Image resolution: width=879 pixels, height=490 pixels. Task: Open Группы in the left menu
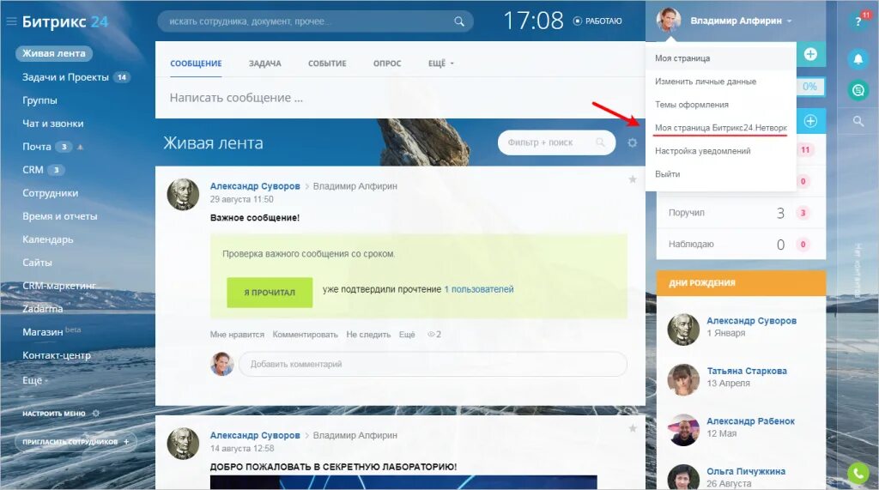[39, 100]
